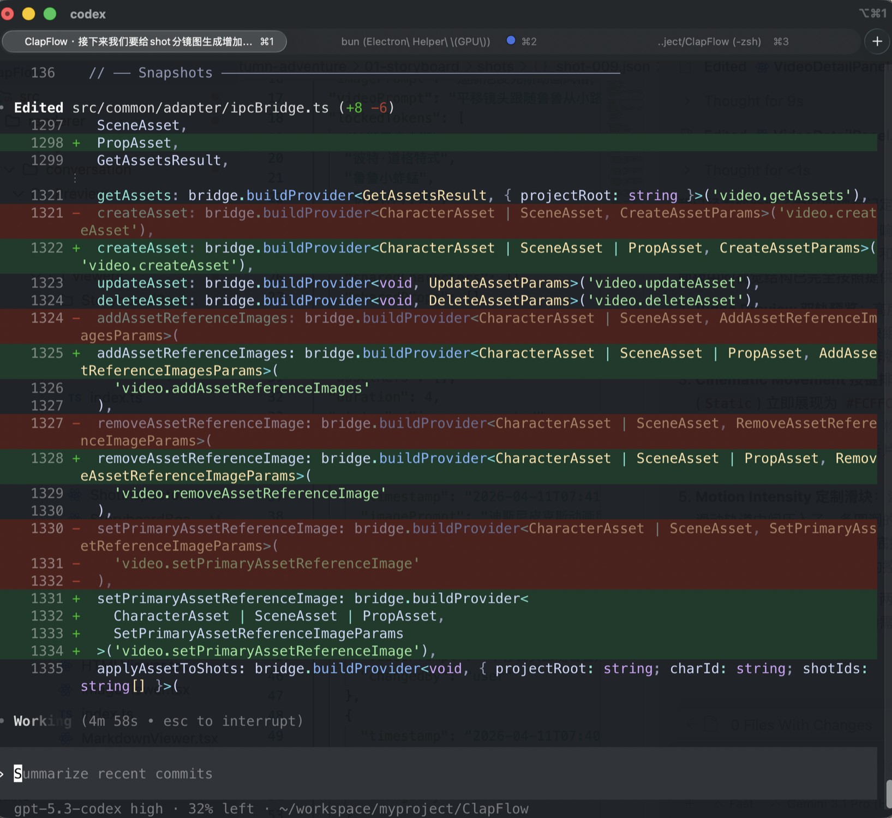
Task: Maximize the codex window with green button
Action: [x=50, y=14]
